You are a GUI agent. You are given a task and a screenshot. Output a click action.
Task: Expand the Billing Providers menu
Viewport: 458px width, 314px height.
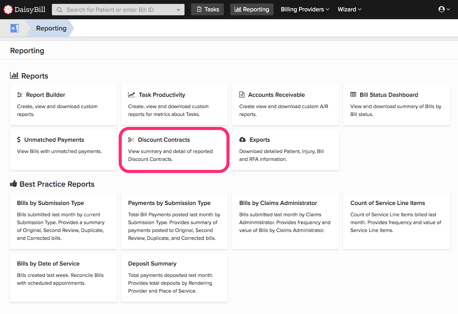[x=305, y=9]
